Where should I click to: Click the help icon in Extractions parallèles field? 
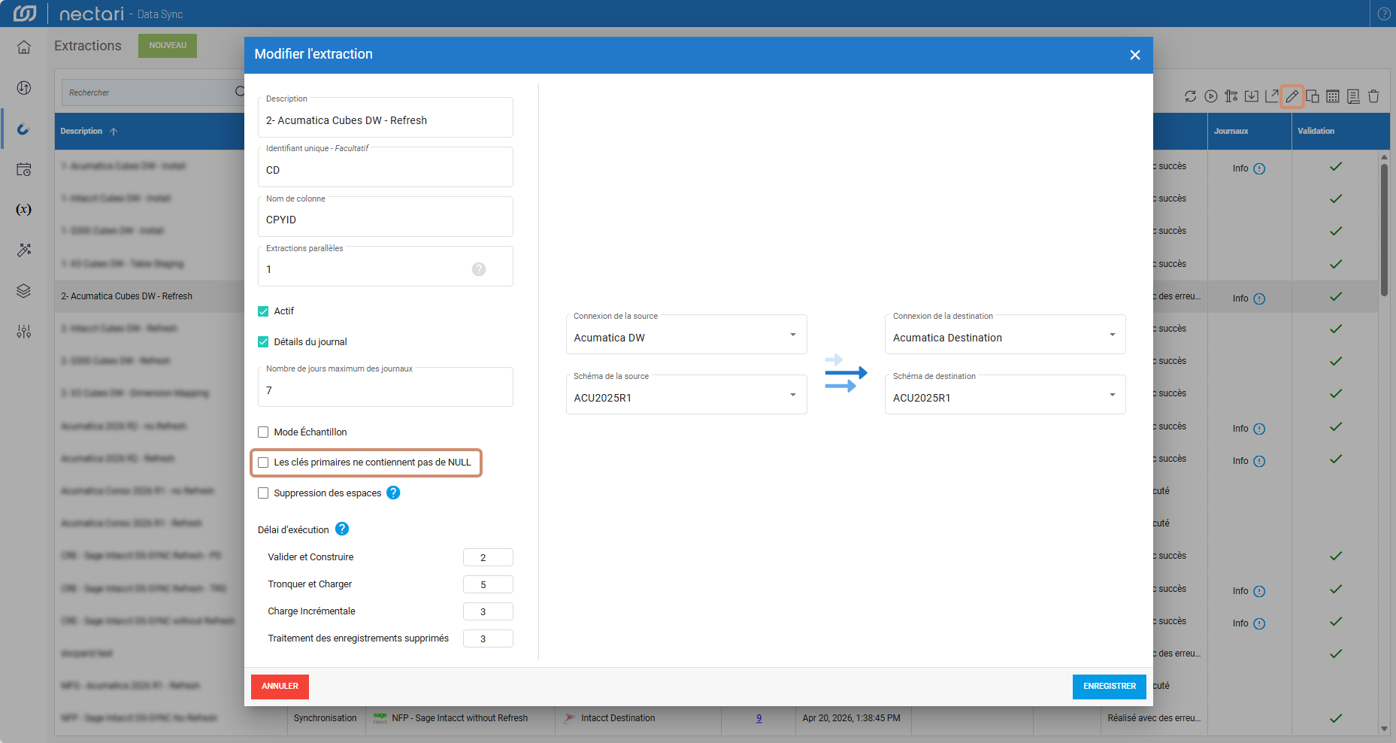pos(479,269)
